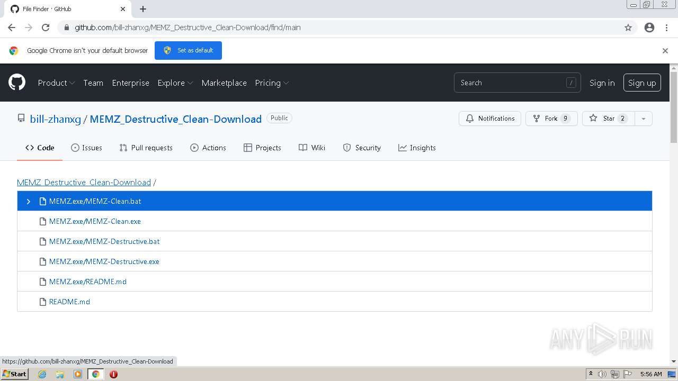Viewport: 678px width, 381px height.
Task: Click the Enterprise navigation link
Action: (130, 83)
